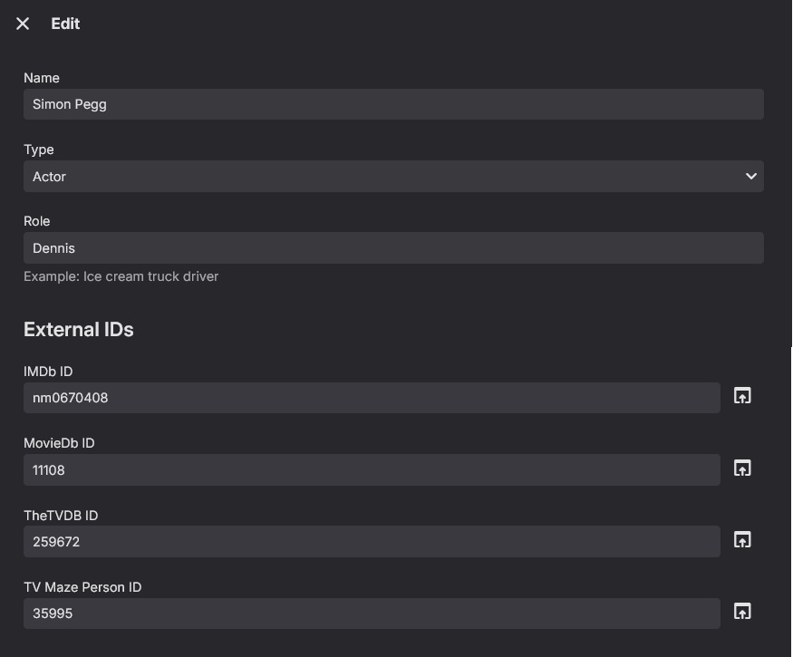Viewport: 793px width, 657px height.
Task: Focus the TheTVDB ID field showing 259672
Action: tap(372, 541)
